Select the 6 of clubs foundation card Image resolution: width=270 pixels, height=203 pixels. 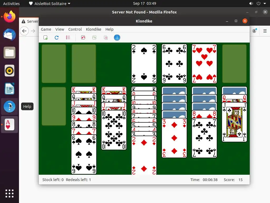[x=174, y=64]
